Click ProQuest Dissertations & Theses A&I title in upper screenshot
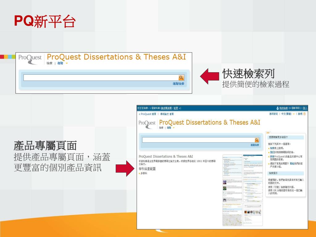The height and width of the screenshot is (237, 316). pyautogui.click(x=116, y=57)
